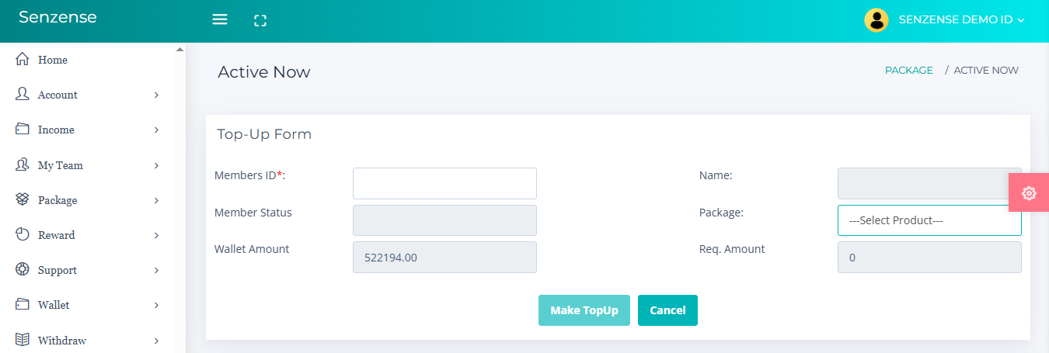Click the Make TopUp button
Image resolution: width=1049 pixels, height=353 pixels.
tap(584, 310)
